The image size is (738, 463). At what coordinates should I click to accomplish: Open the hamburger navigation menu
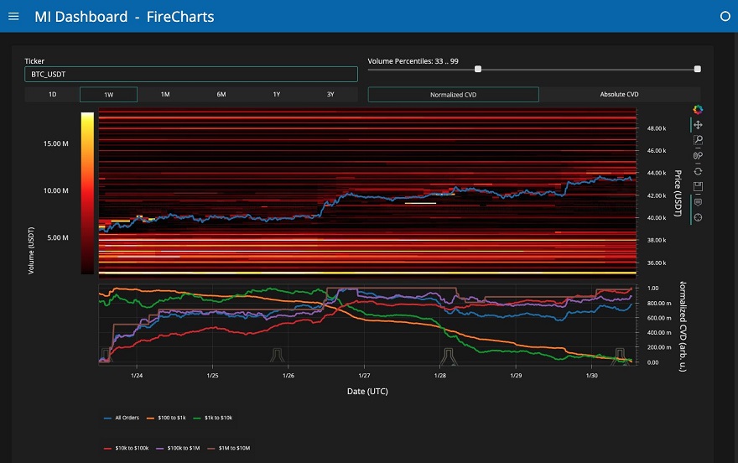(13, 16)
